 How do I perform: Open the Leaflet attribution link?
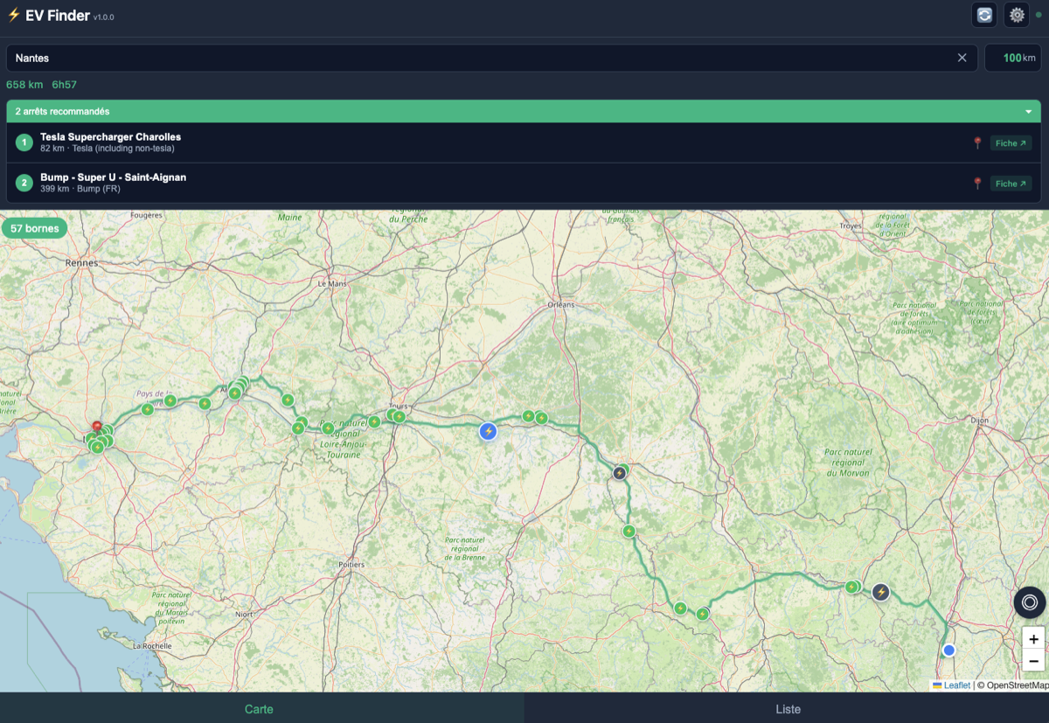956,685
